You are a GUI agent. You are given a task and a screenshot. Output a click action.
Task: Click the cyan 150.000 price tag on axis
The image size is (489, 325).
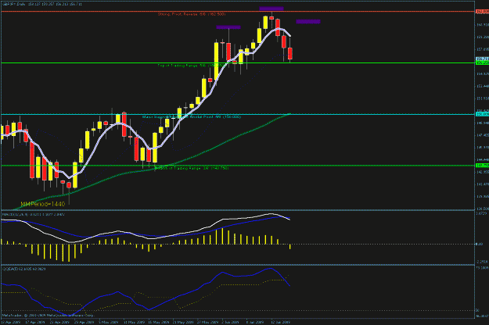click(483, 114)
